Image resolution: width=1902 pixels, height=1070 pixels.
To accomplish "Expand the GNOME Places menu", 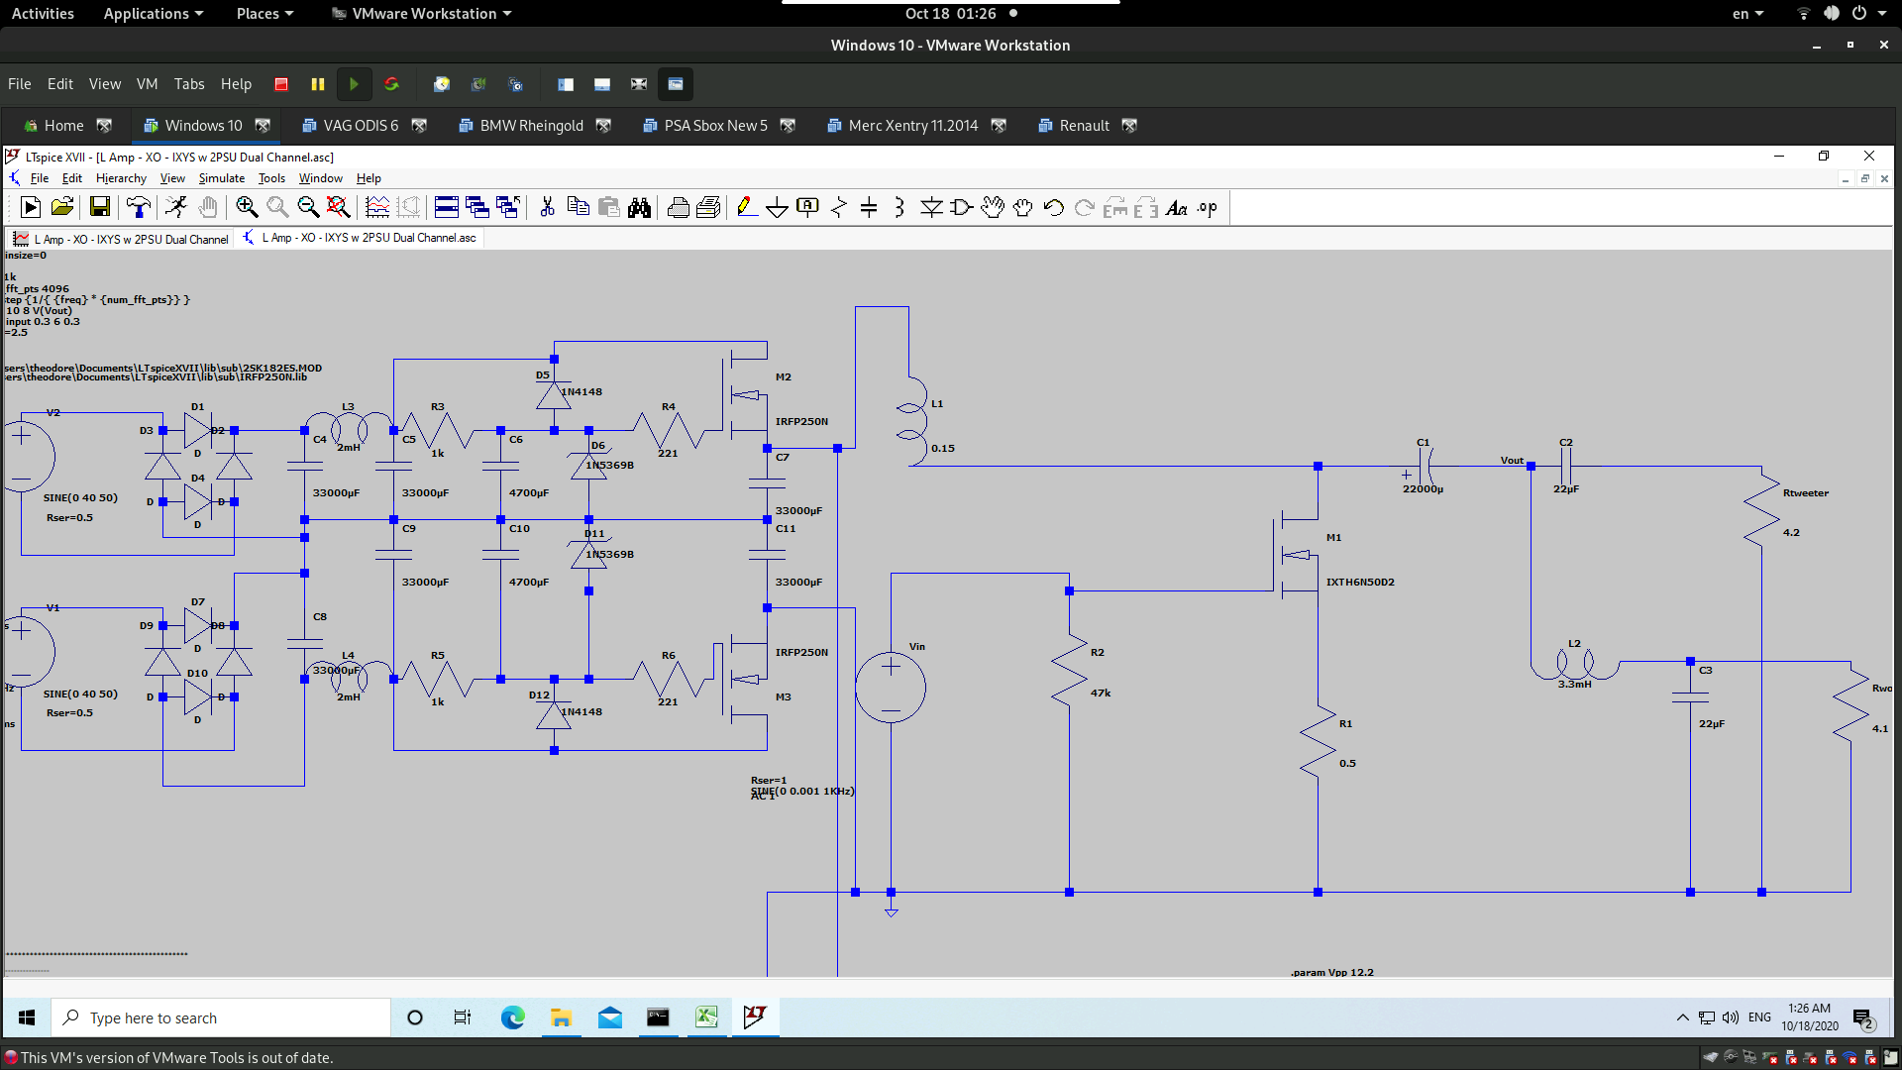I will 264,13.
